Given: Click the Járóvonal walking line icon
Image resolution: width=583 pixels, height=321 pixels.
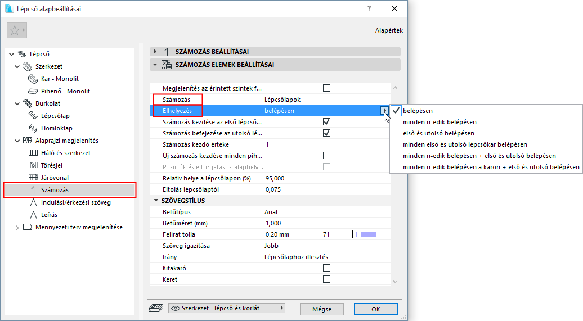Looking at the screenshot, I should click(x=33, y=178).
